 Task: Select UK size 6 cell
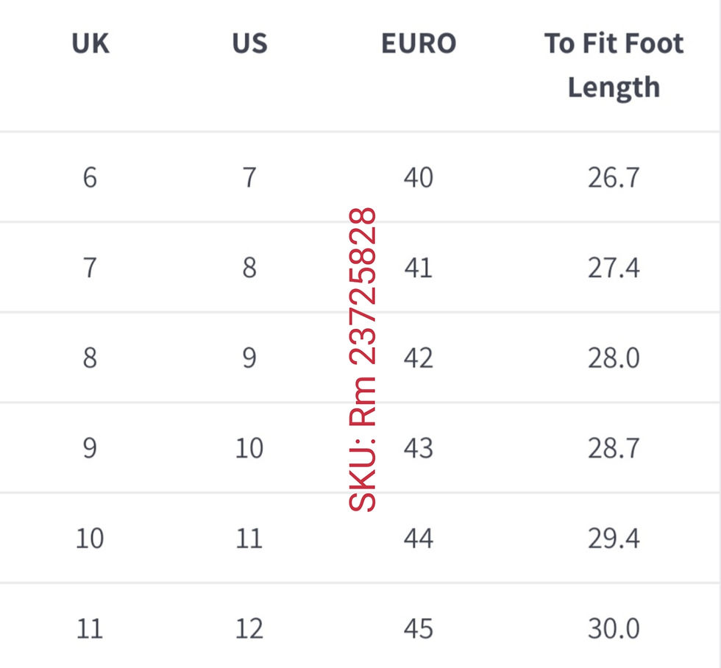(x=89, y=177)
